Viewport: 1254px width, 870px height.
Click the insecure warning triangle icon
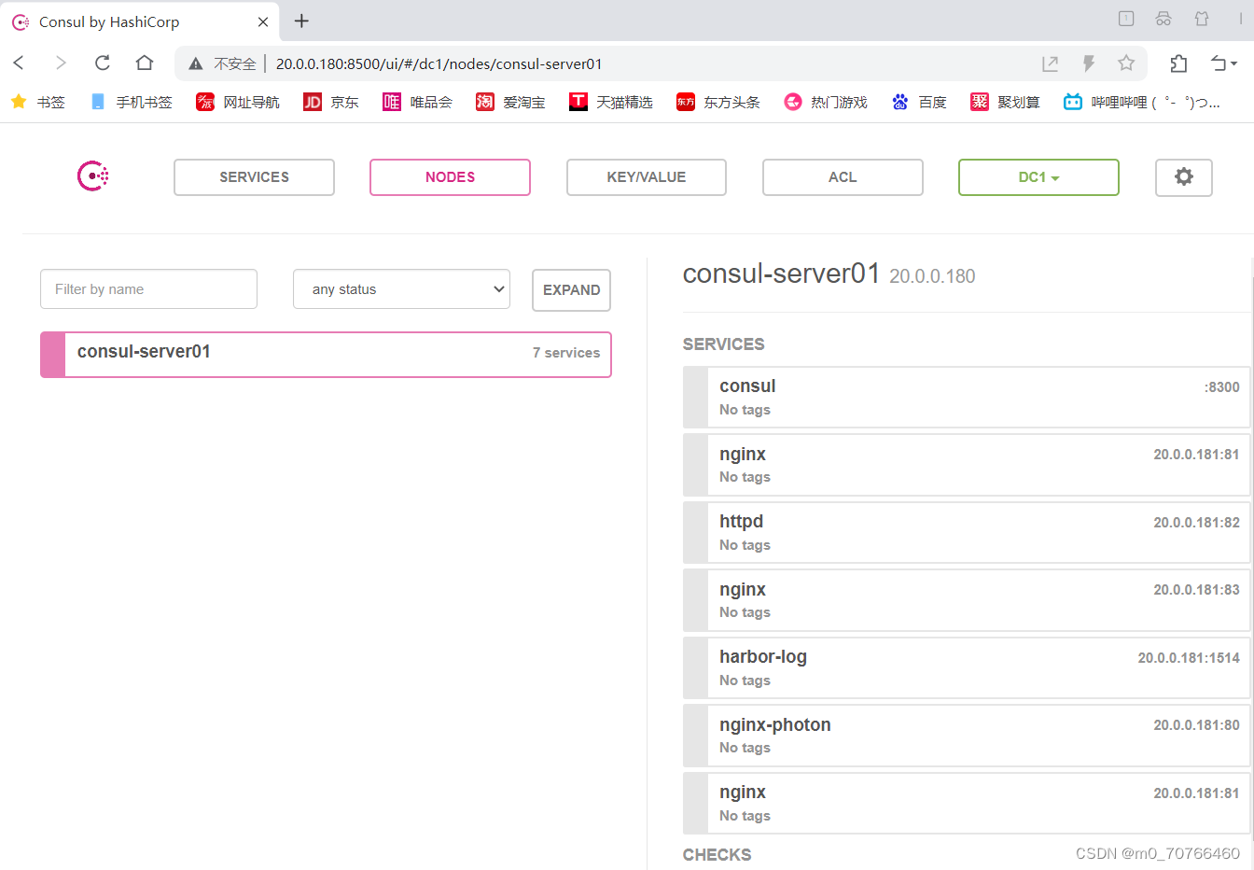[x=195, y=63]
